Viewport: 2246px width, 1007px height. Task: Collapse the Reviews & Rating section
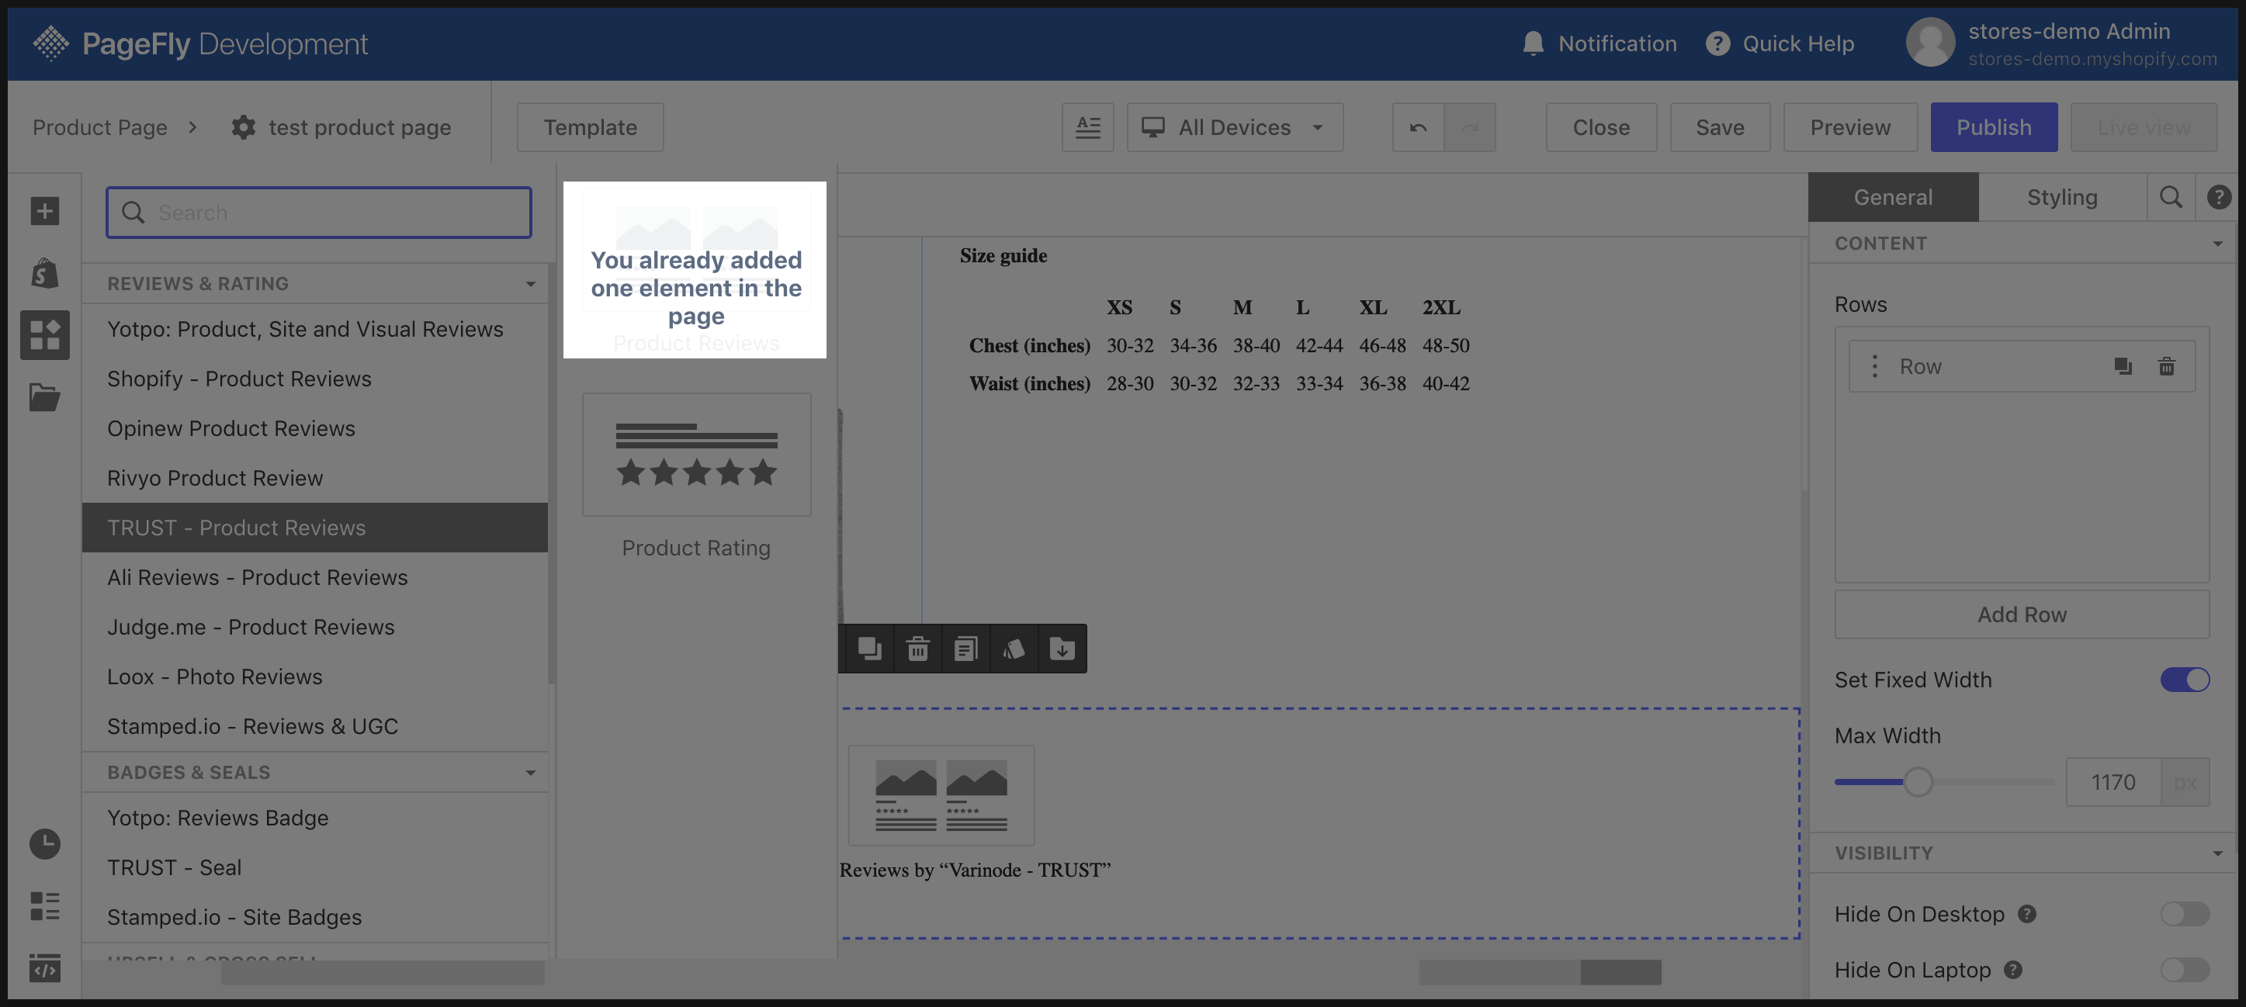tap(530, 283)
